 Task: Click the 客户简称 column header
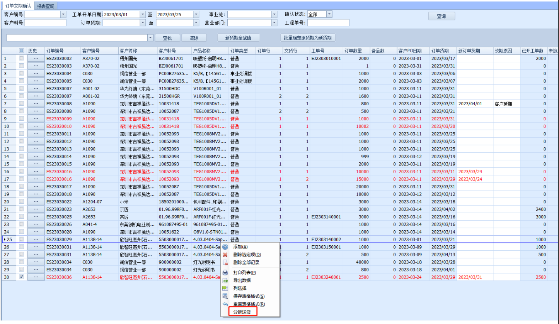tap(137, 51)
